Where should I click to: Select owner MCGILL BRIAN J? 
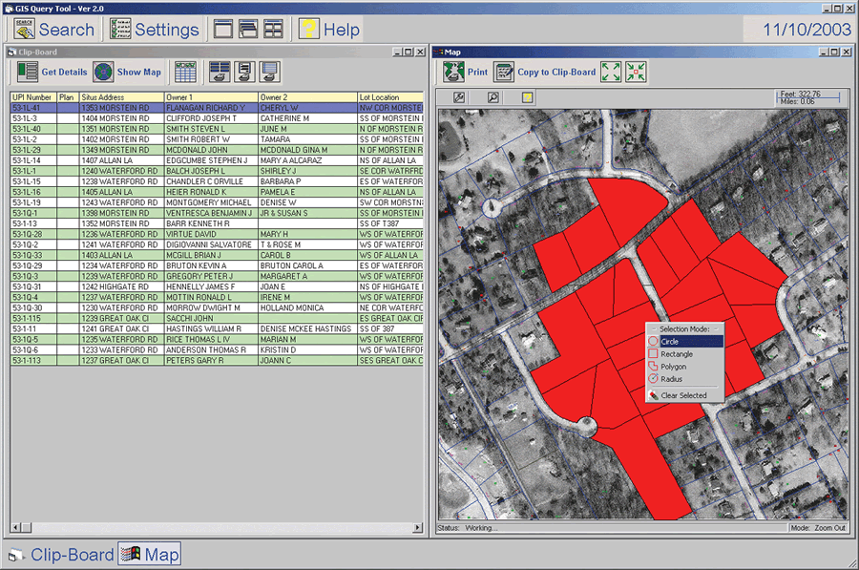pos(211,255)
